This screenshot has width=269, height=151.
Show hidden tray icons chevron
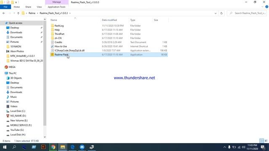(224, 147)
